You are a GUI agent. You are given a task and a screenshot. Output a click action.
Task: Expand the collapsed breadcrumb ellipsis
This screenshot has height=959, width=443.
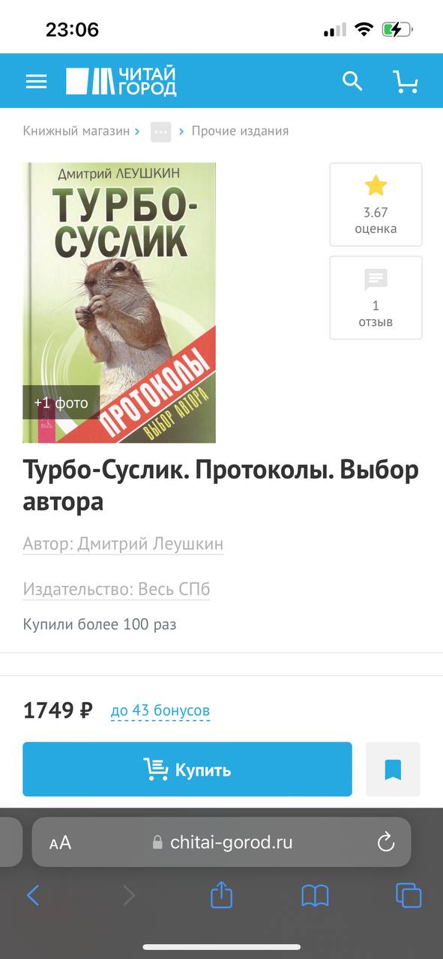161,131
